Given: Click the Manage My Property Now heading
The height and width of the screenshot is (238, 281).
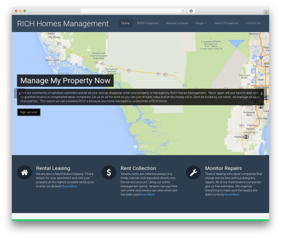Looking at the screenshot, I should (65, 80).
